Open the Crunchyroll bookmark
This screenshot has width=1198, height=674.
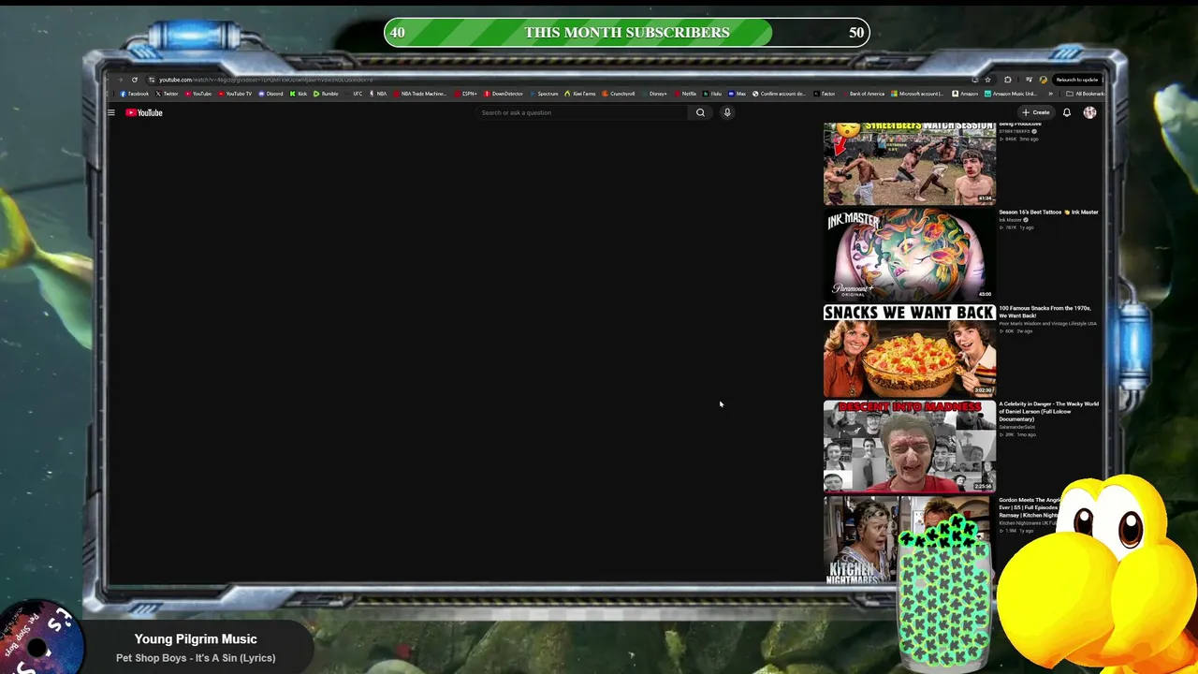click(x=619, y=94)
